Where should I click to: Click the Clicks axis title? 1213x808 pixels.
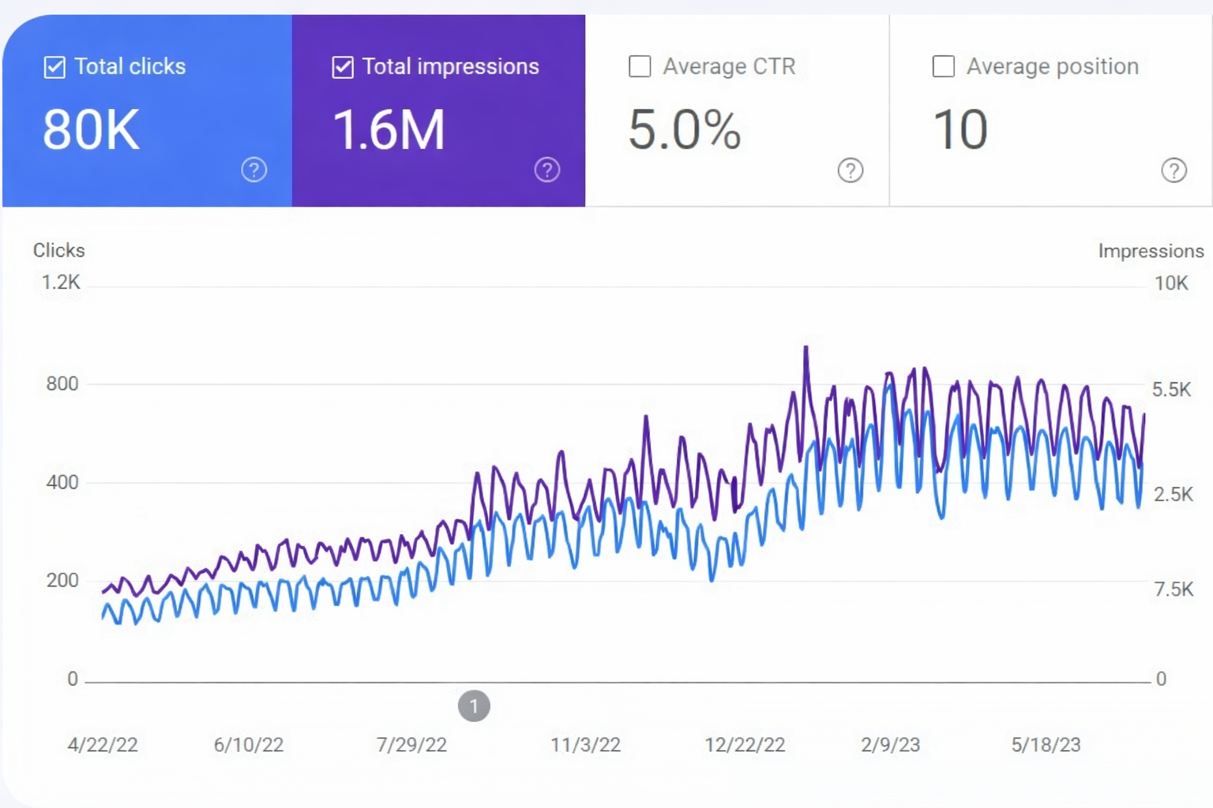click(x=58, y=250)
